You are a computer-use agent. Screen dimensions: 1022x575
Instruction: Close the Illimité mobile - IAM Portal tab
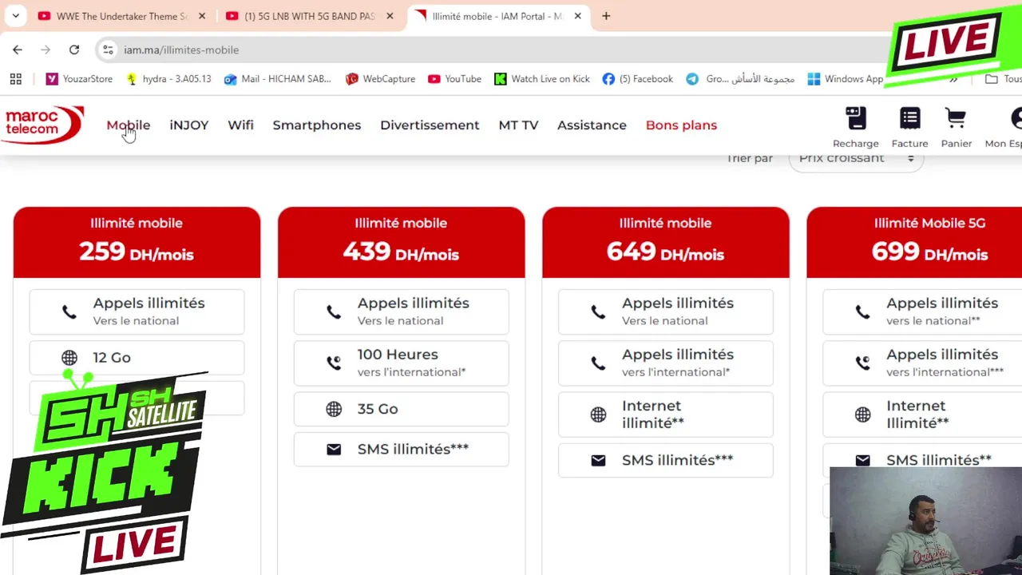[x=578, y=16]
